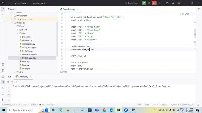Screen dimensions: 202x113
Task: Open Python Packages layers icon
Action: point(3,64)
